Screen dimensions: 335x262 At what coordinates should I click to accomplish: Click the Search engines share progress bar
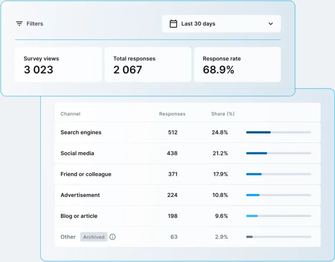[x=279, y=133]
